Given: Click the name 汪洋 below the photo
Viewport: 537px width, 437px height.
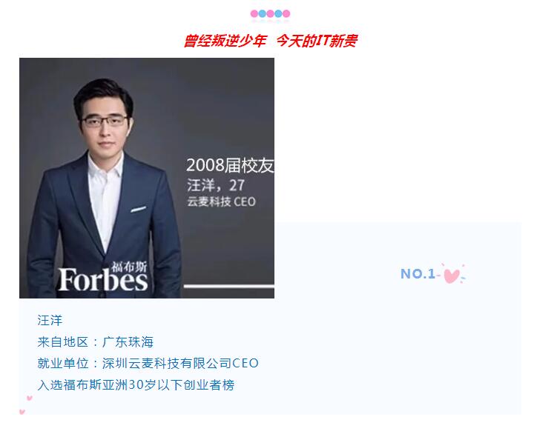Looking at the screenshot, I should tap(50, 321).
